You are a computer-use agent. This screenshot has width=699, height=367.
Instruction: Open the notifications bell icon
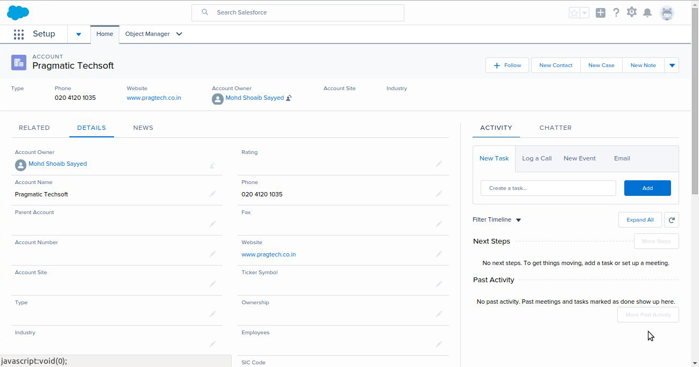tap(648, 13)
